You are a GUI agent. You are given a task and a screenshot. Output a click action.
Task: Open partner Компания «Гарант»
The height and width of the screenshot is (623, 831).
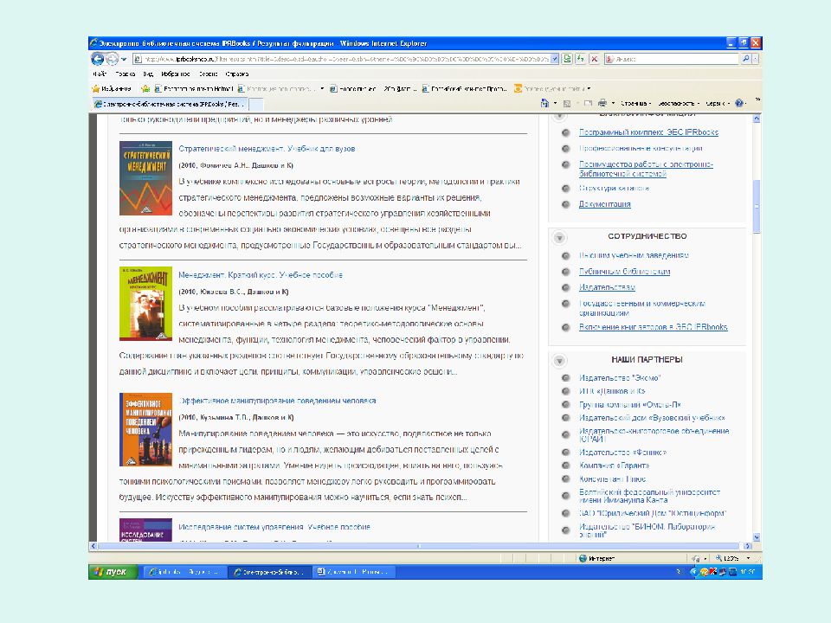click(614, 466)
